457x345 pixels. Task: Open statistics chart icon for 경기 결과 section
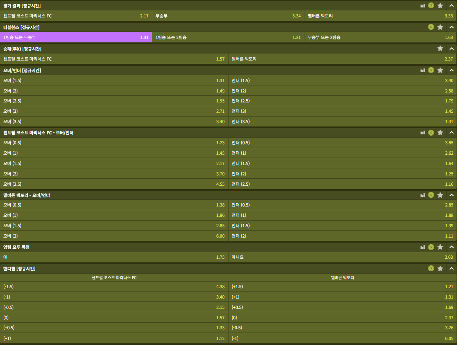(423, 6)
